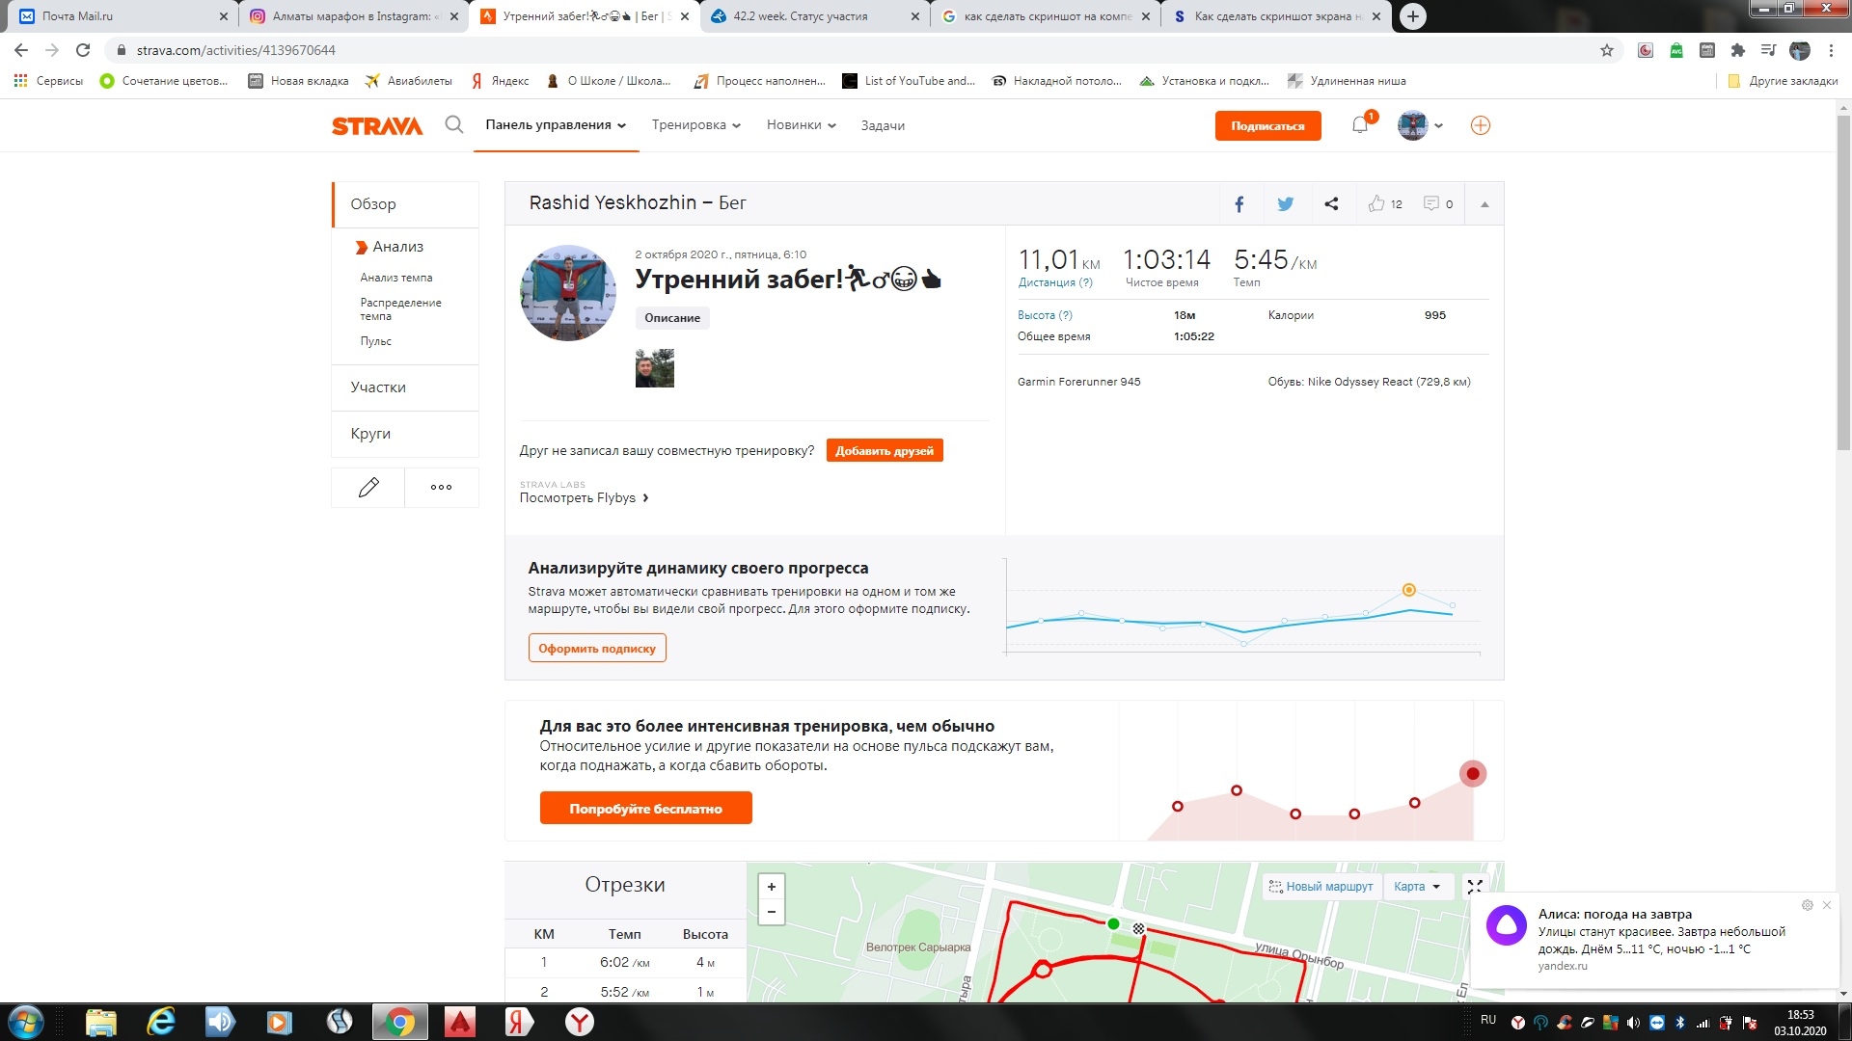The width and height of the screenshot is (1852, 1041).
Task: Collapse the activity header arrow
Action: tap(1484, 204)
